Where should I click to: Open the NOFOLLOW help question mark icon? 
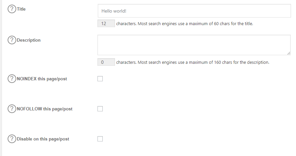(x=12, y=109)
